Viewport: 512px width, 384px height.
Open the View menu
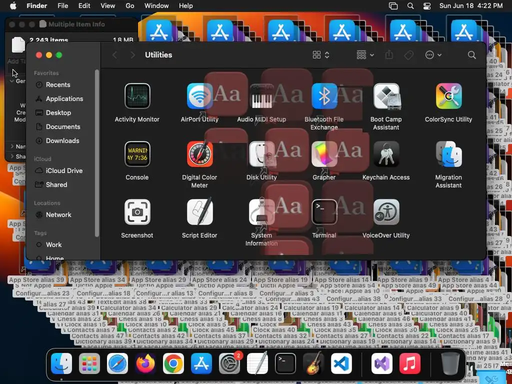click(x=108, y=6)
